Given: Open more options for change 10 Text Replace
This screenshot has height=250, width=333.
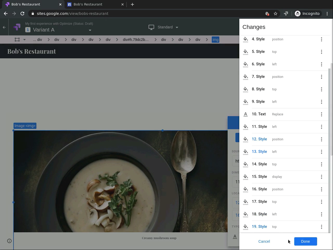Looking at the screenshot, I should (321, 114).
